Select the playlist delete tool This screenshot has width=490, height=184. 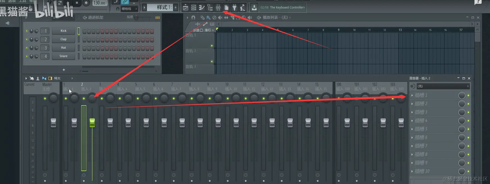[x=214, y=17]
